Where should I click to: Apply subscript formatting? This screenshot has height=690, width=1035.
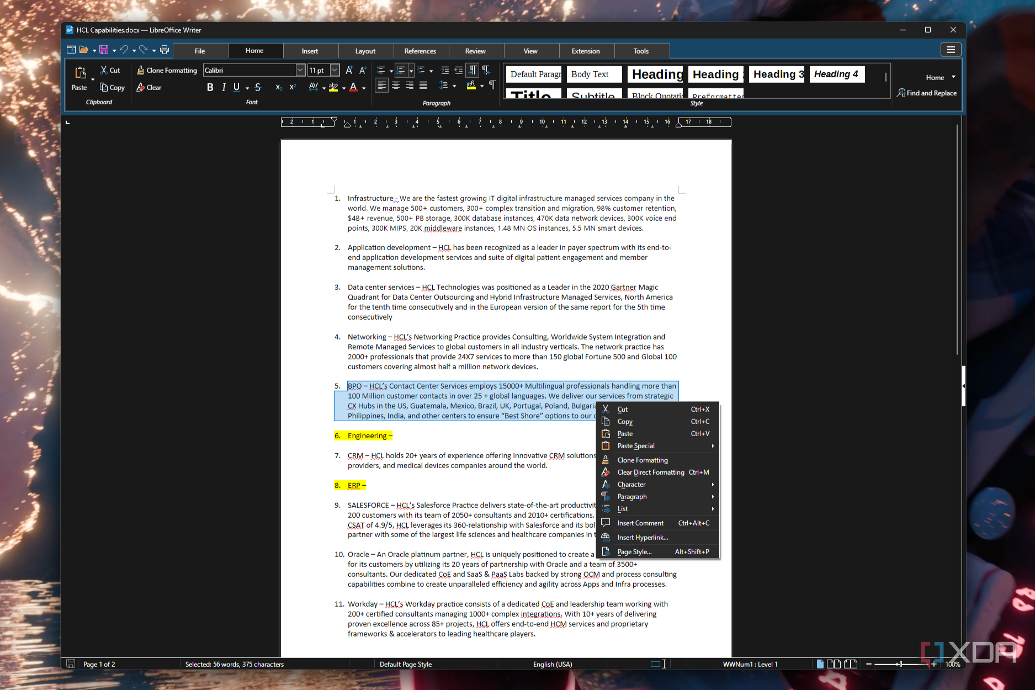[x=279, y=87]
